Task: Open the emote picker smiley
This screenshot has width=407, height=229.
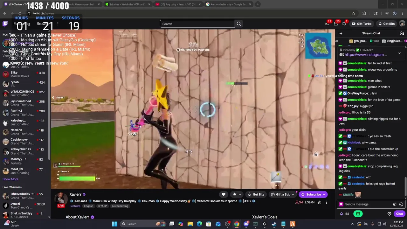Action: 401,205
